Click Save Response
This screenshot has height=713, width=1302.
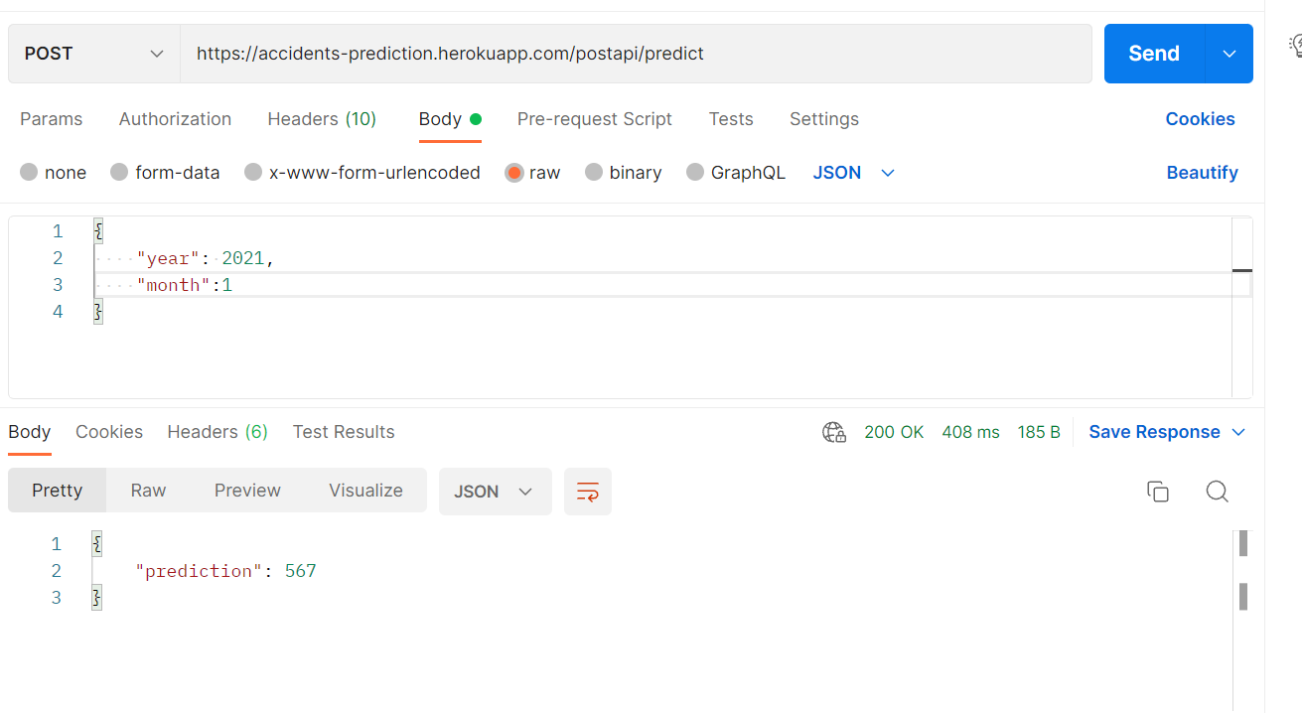1154,432
